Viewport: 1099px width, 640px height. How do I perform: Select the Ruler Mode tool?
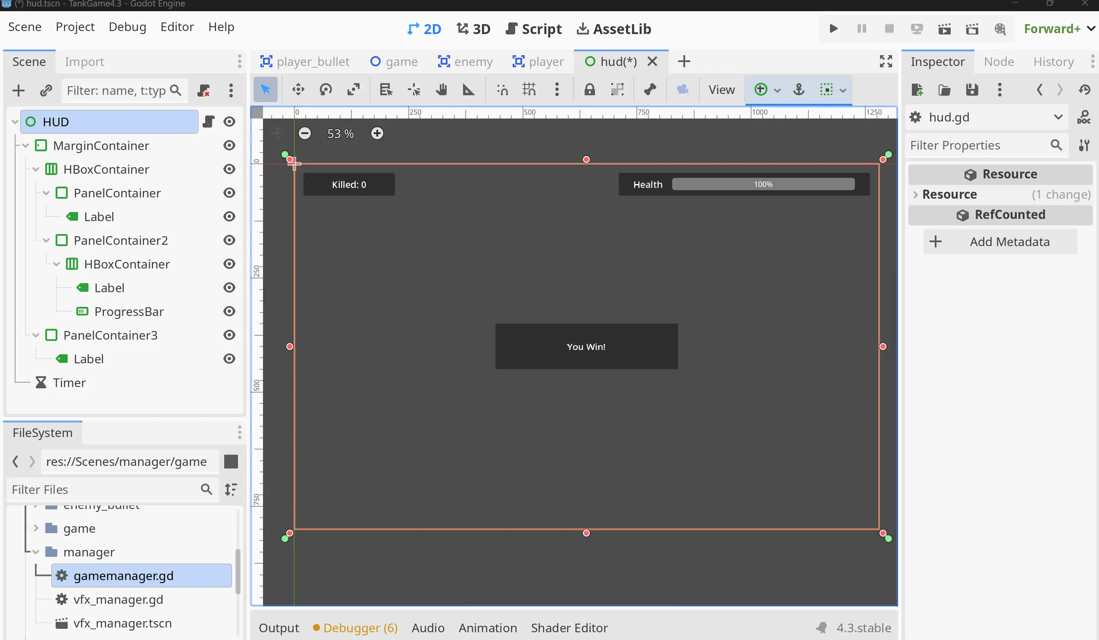pos(469,89)
